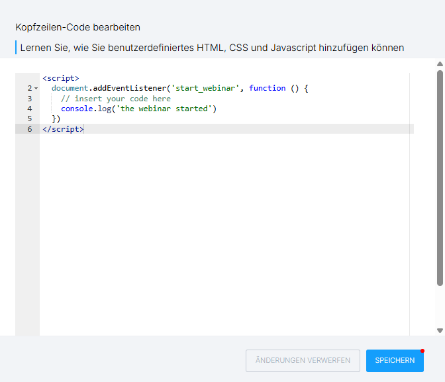This screenshot has height=382, width=445.
Task: Collapse code fold arrow on line 2
Action: coord(36,88)
